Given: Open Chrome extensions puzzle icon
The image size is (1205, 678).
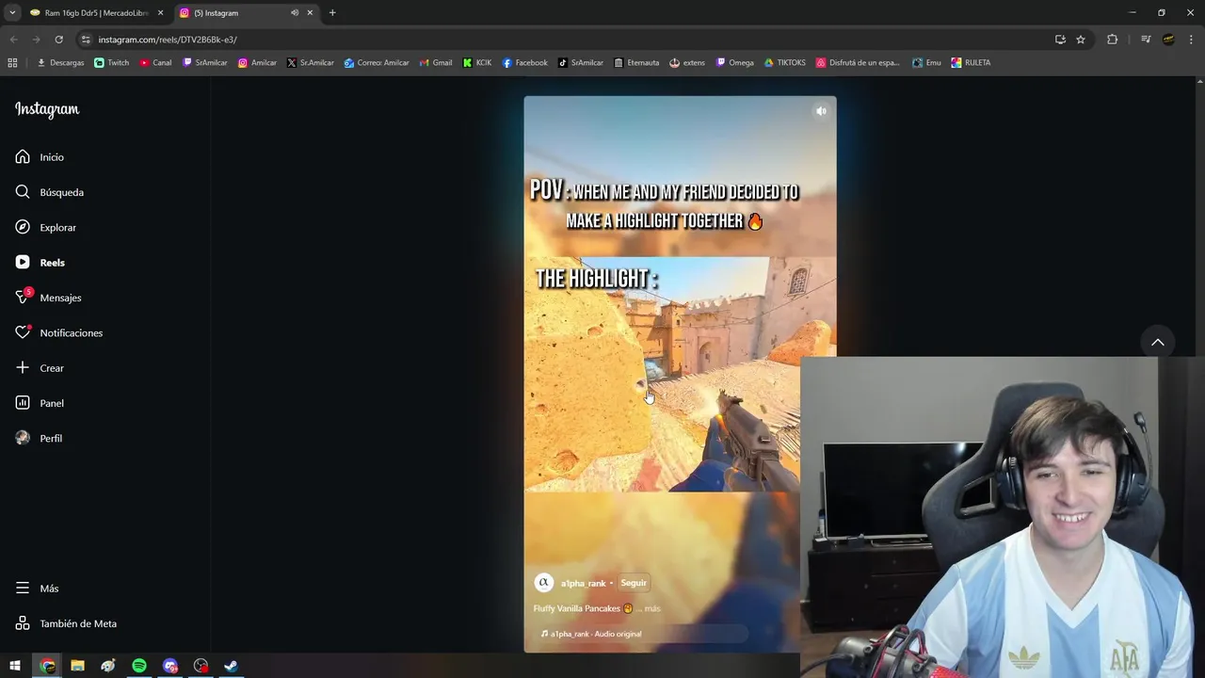Looking at the screenshot, I should [1112, 40].
